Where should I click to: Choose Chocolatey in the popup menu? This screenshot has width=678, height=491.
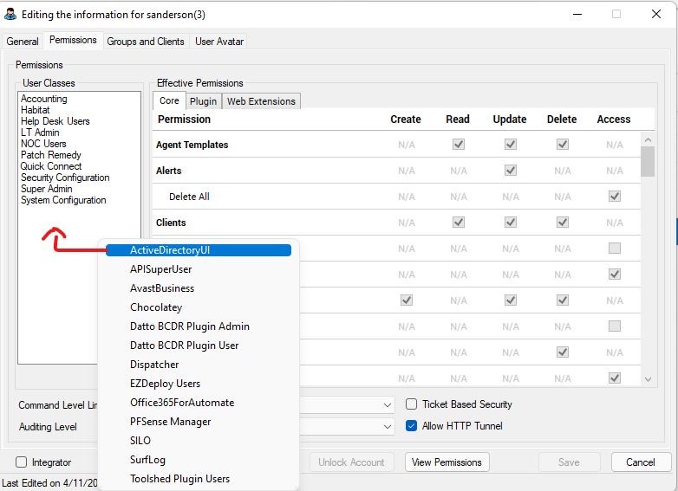tap(156, 307)
